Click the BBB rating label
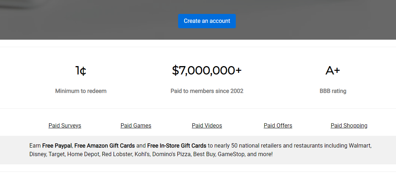This screenshot has width=396, height=179. (333, 91)
